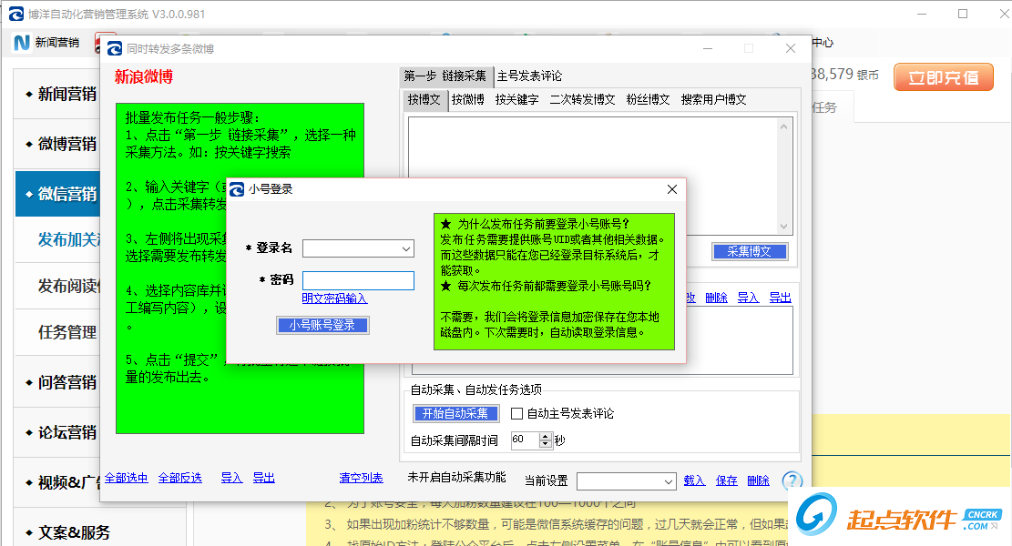Click 导出 link above the right-side list box
The width and height of the screenshot is (1012, 546).
(781, 298)
